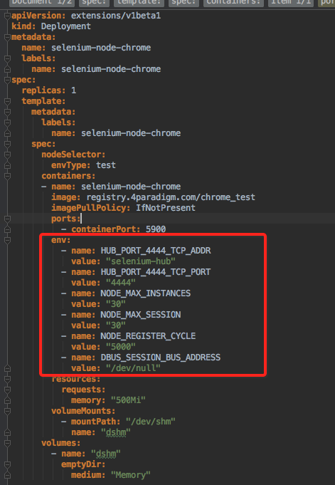The height and width of the screenshot is (485, 335).
Task: Place cursor on the 'ports:' key
Action: (66, 219)
